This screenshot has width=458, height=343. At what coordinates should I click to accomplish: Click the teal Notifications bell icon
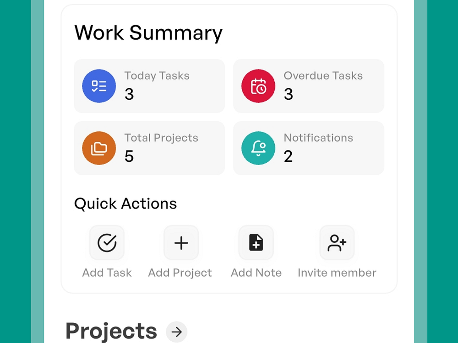point(258,148)
